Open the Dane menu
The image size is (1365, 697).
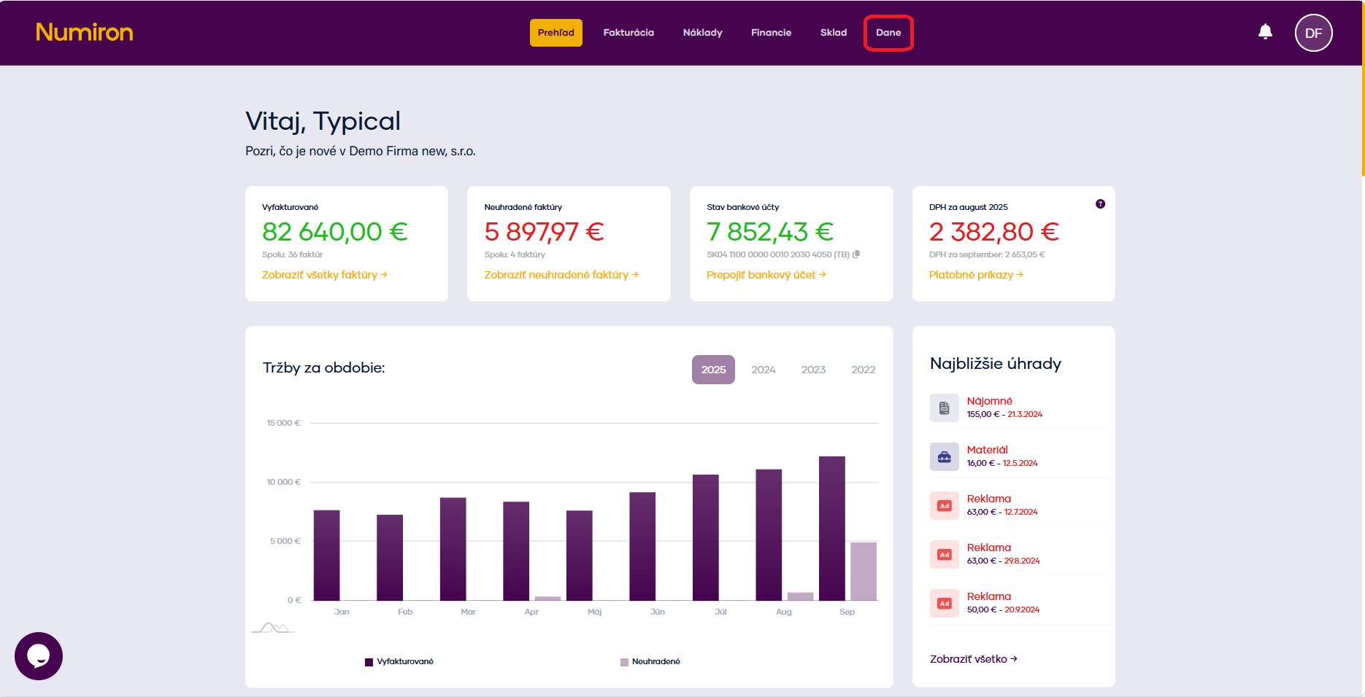pyautogui.click(x=888, y=33)
